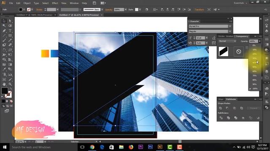Viewport: 270px width, 151px height.
Task: Click the Transform link in control bar
Action: (199, 10)
